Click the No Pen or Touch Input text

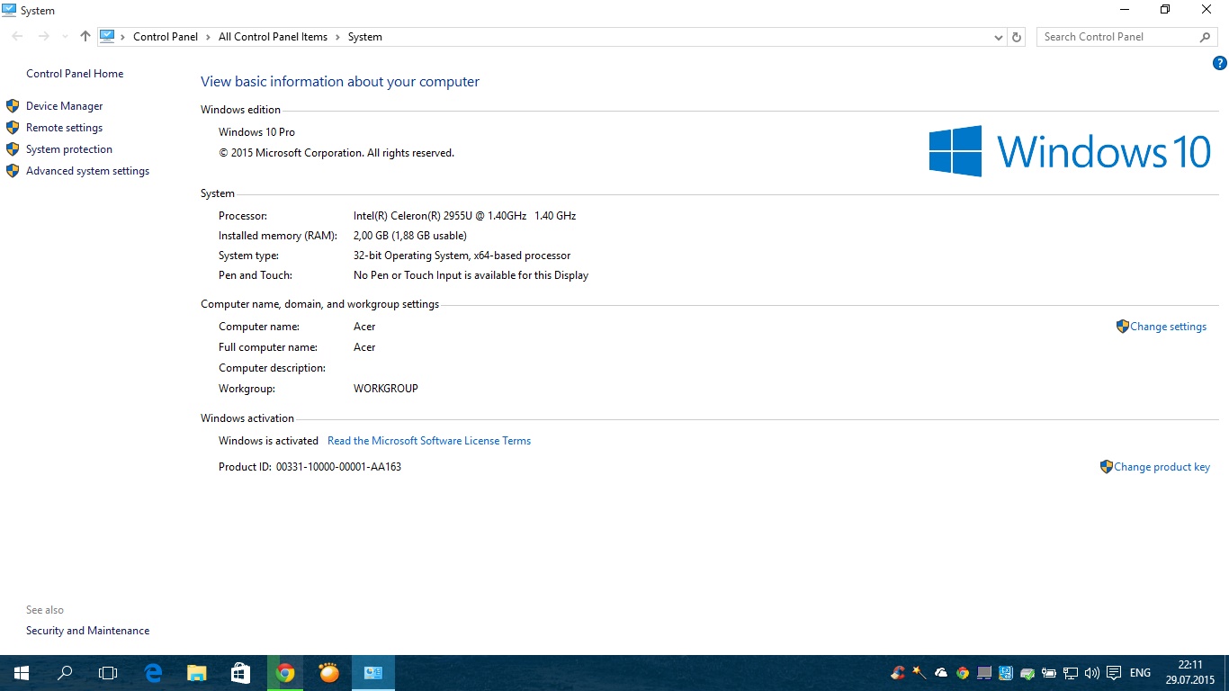pyautogui.click(x=471, y=275)
